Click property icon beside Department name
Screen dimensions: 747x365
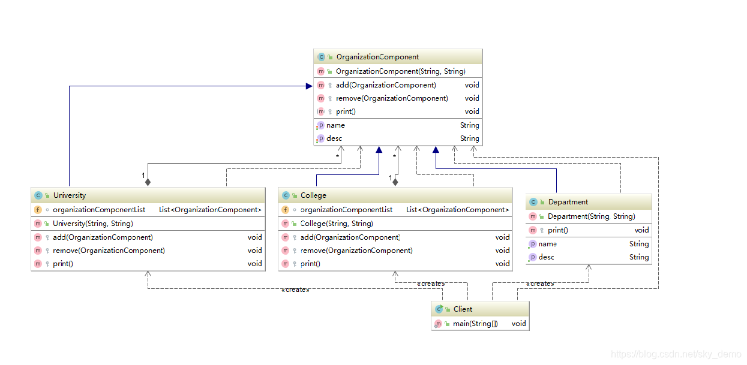(x=532, y=244)
